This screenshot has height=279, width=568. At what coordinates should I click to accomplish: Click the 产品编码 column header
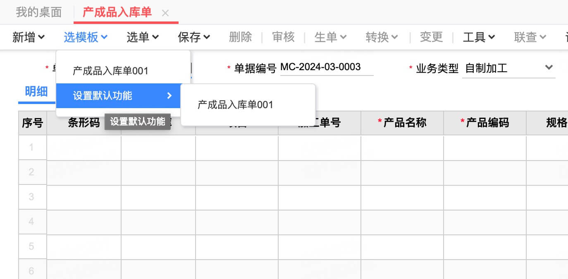click(x=485, y=123)
